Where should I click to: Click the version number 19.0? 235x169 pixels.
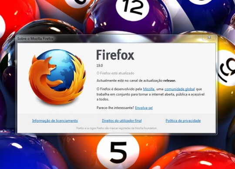pos(100,66)
